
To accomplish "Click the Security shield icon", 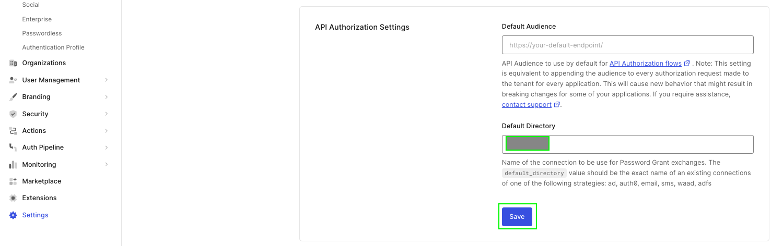I will point(13,114).
